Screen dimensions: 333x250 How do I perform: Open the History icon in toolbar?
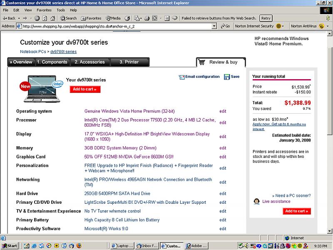pyautogui.click(x=127, y=18)
